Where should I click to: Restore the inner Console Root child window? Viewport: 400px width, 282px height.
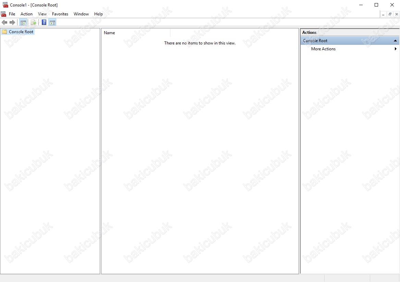pyautogui.click(x=390, y=14)
